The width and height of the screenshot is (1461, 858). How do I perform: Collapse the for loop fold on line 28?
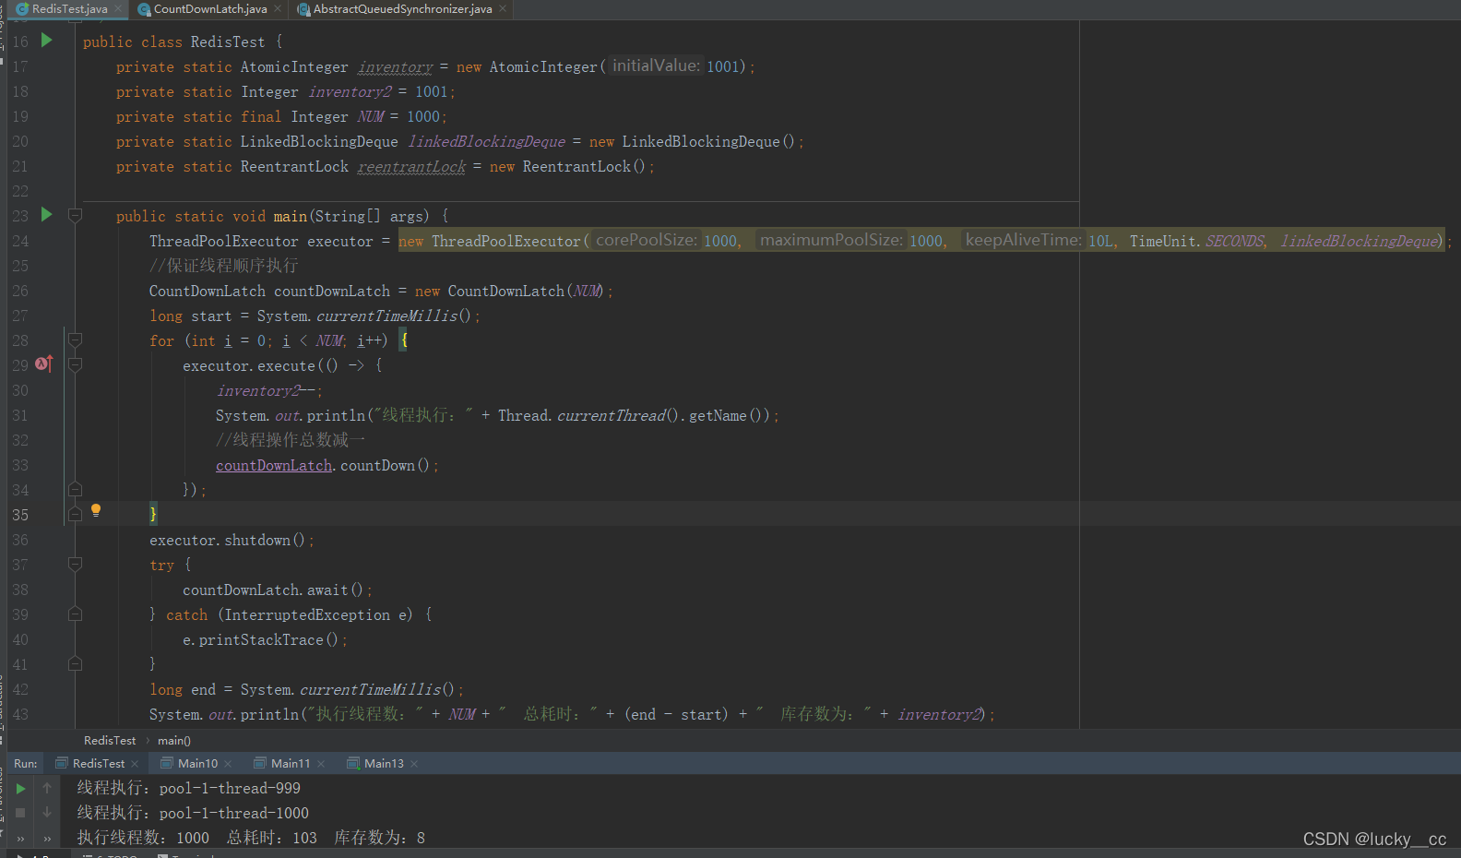tap(76, 340)
